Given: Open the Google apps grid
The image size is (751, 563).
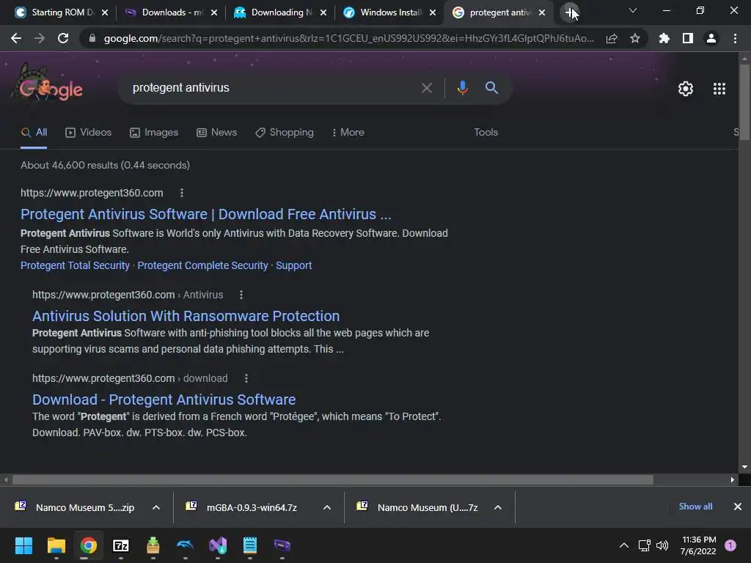Looking at the screenshot, I should (x=719, y=89).
